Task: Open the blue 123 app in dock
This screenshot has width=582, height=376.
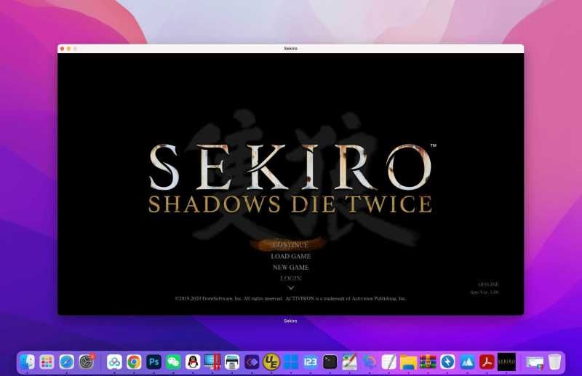Action: point(311,362)
